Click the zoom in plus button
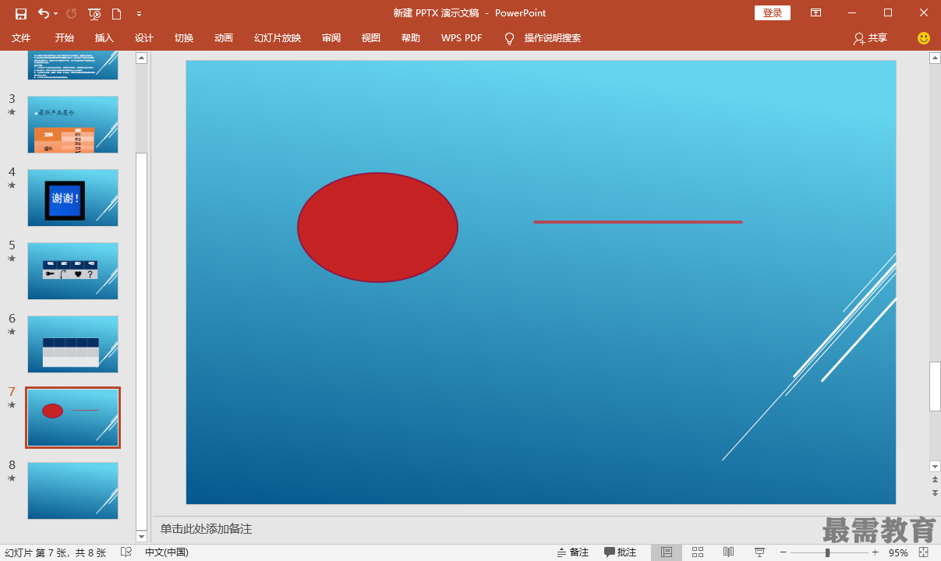941x561 pixels. point(876,552)
